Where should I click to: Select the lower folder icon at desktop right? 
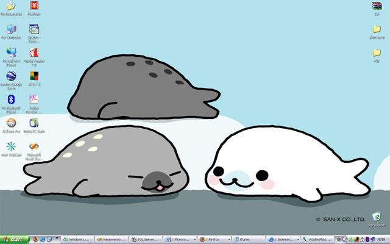377,56
